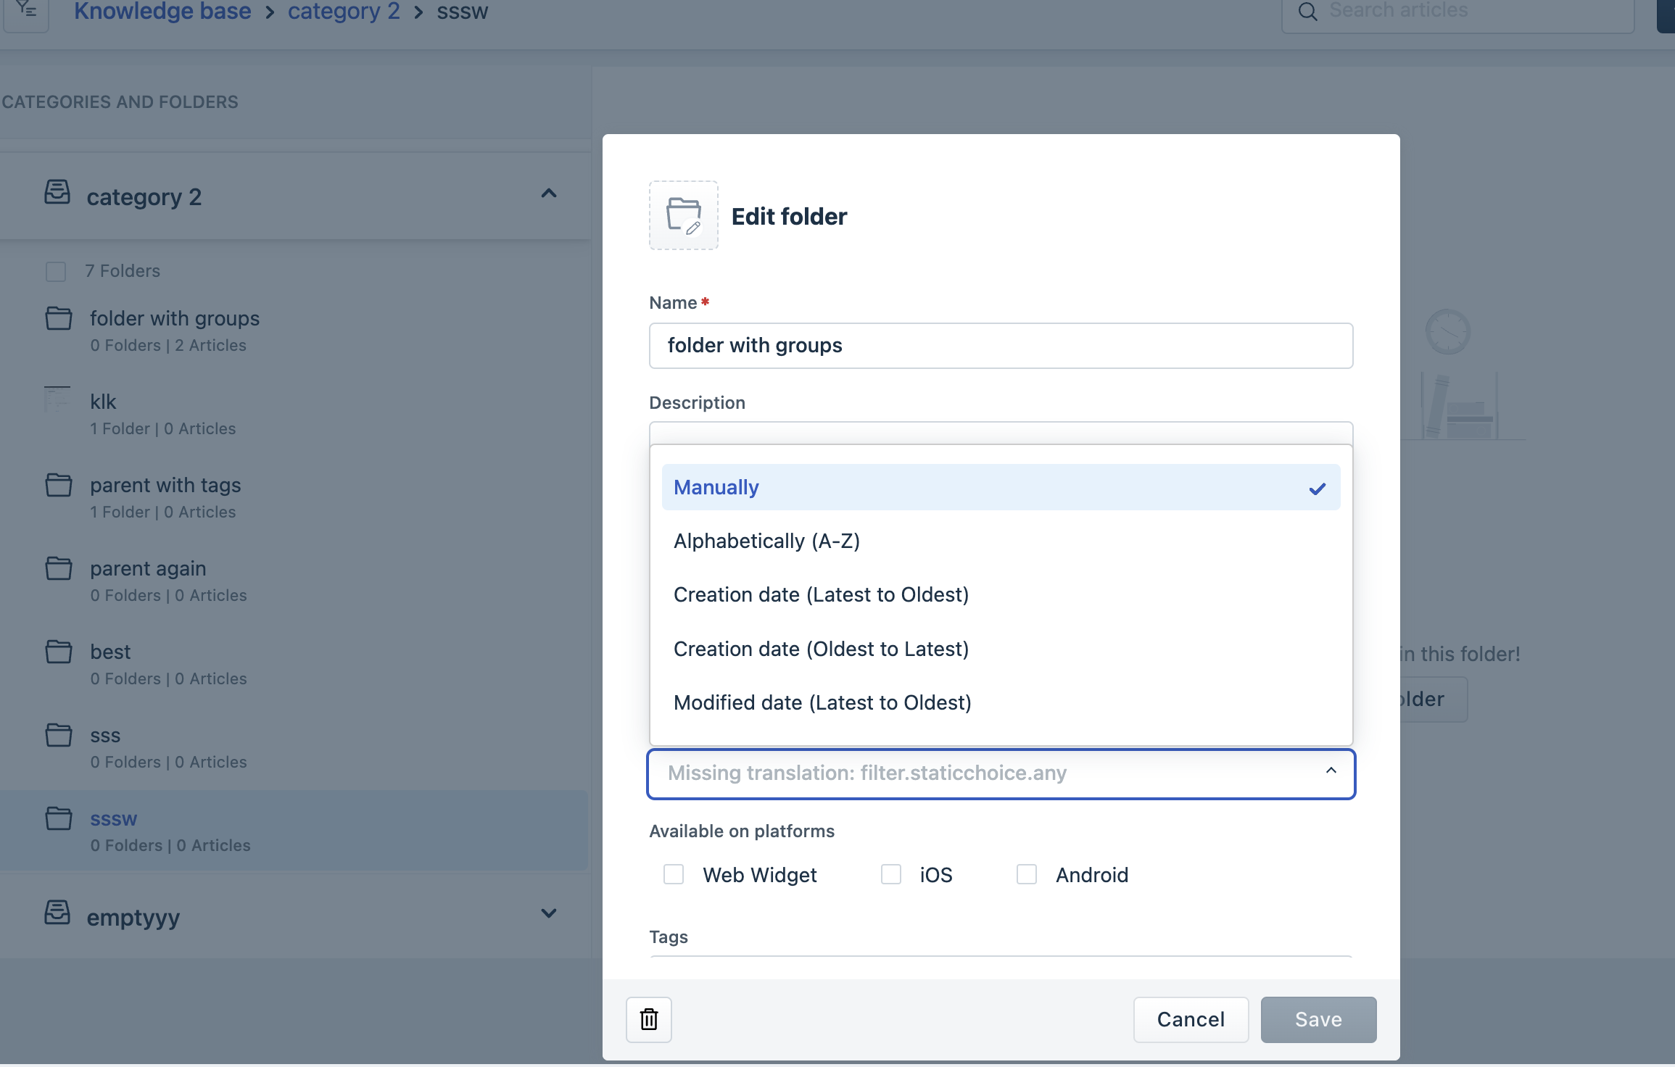Screen dimensions: 1675x1067
Task: Click the folder Name input field
Action: pyautogui.click(x=1001, y=346)
